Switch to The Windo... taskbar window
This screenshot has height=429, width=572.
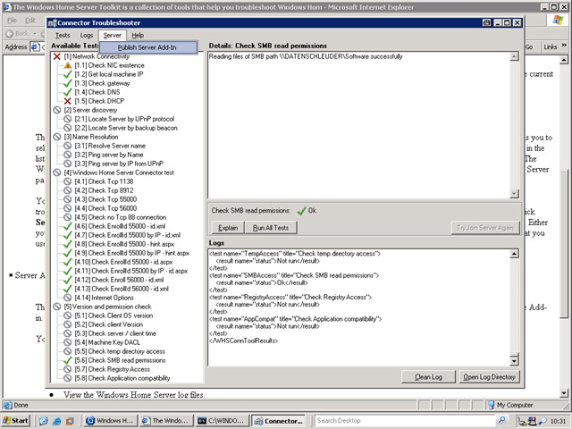coord(166,421)
